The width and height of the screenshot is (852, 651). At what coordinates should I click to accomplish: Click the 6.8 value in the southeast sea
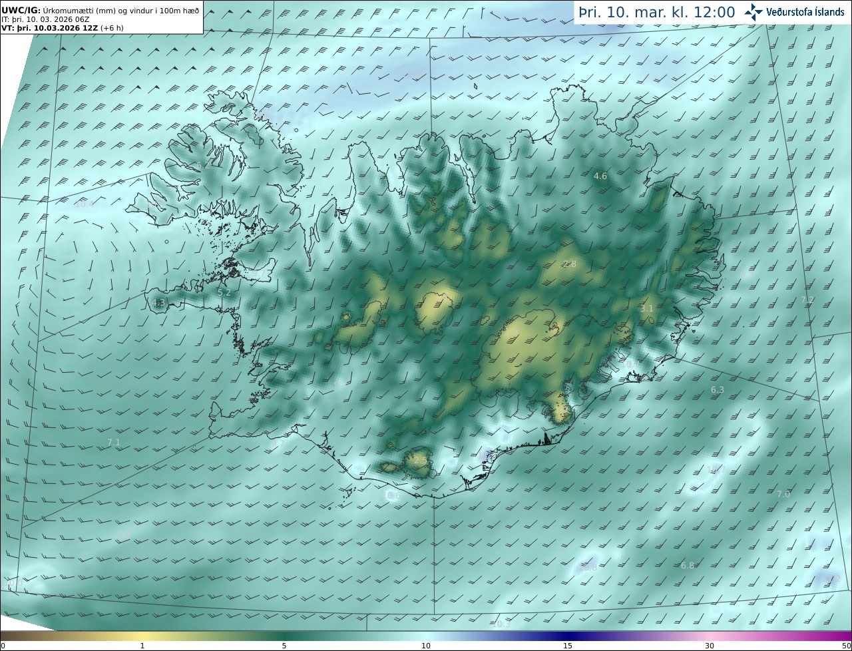point(688,566)
